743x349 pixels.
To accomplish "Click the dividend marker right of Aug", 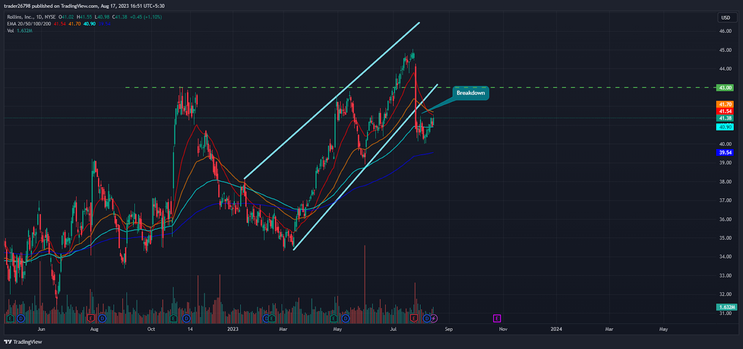I will coord(102,318).
